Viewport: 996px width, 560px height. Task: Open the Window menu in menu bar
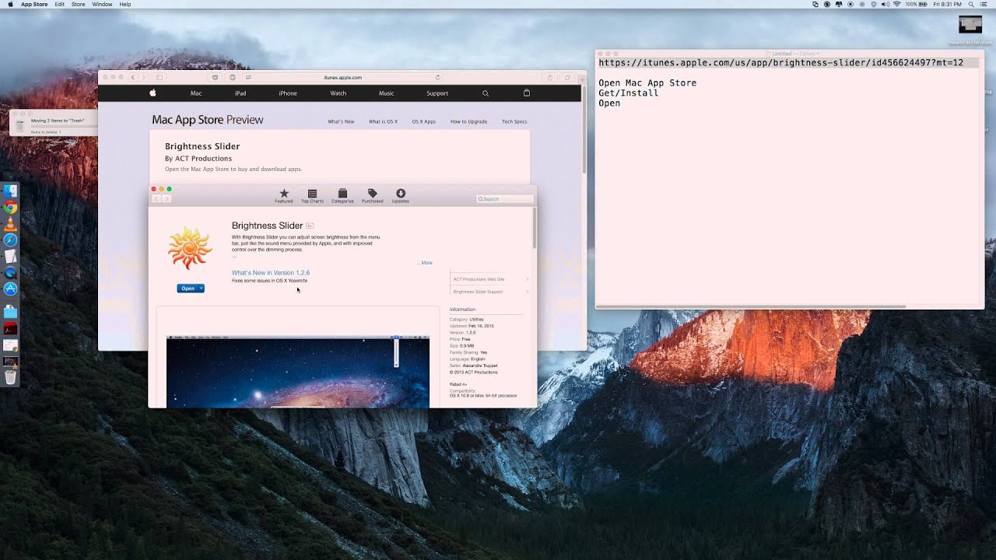tap(102, 4)
